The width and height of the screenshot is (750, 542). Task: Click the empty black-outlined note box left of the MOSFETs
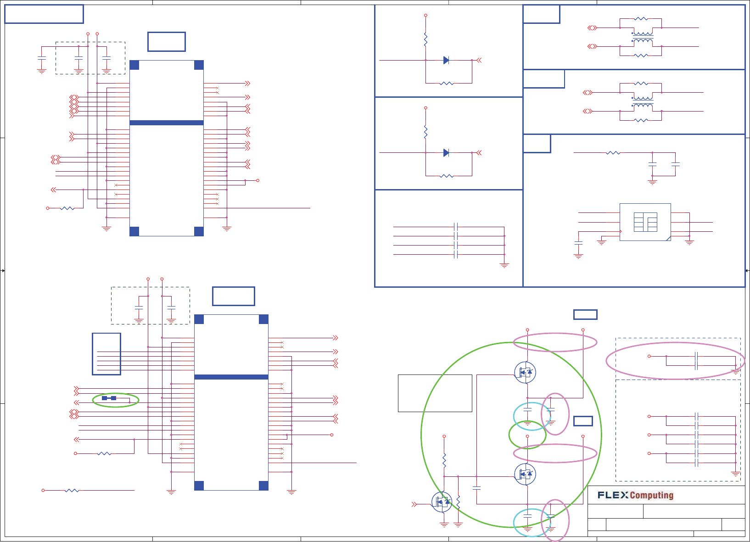tap(435, 393)
